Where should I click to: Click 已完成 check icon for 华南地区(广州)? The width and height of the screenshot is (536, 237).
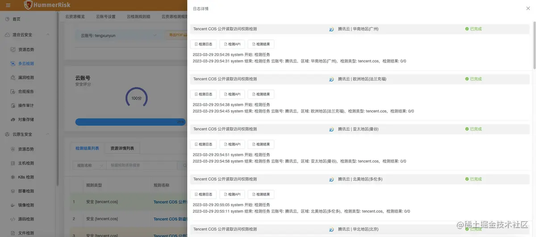[467, 29]
